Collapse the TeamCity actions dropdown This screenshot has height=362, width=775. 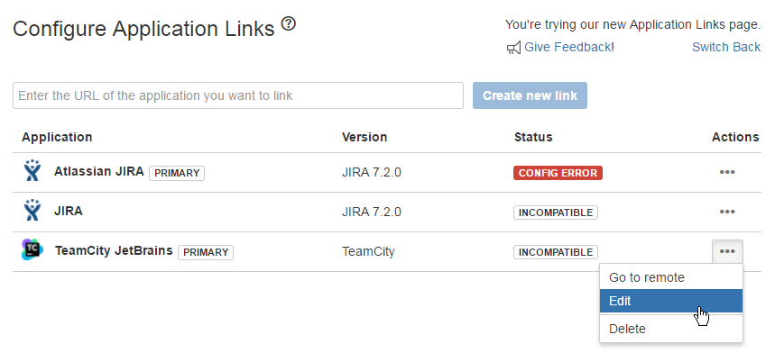pos(727,251)
